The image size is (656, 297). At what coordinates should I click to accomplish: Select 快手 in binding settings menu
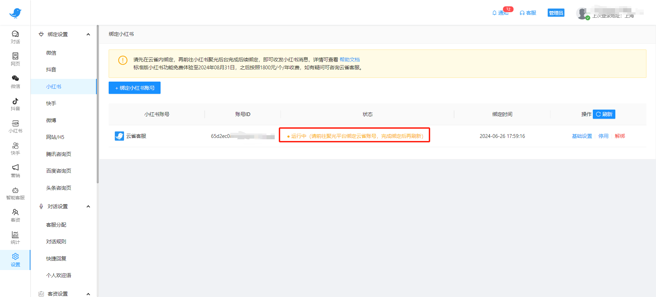pos(51,103)
